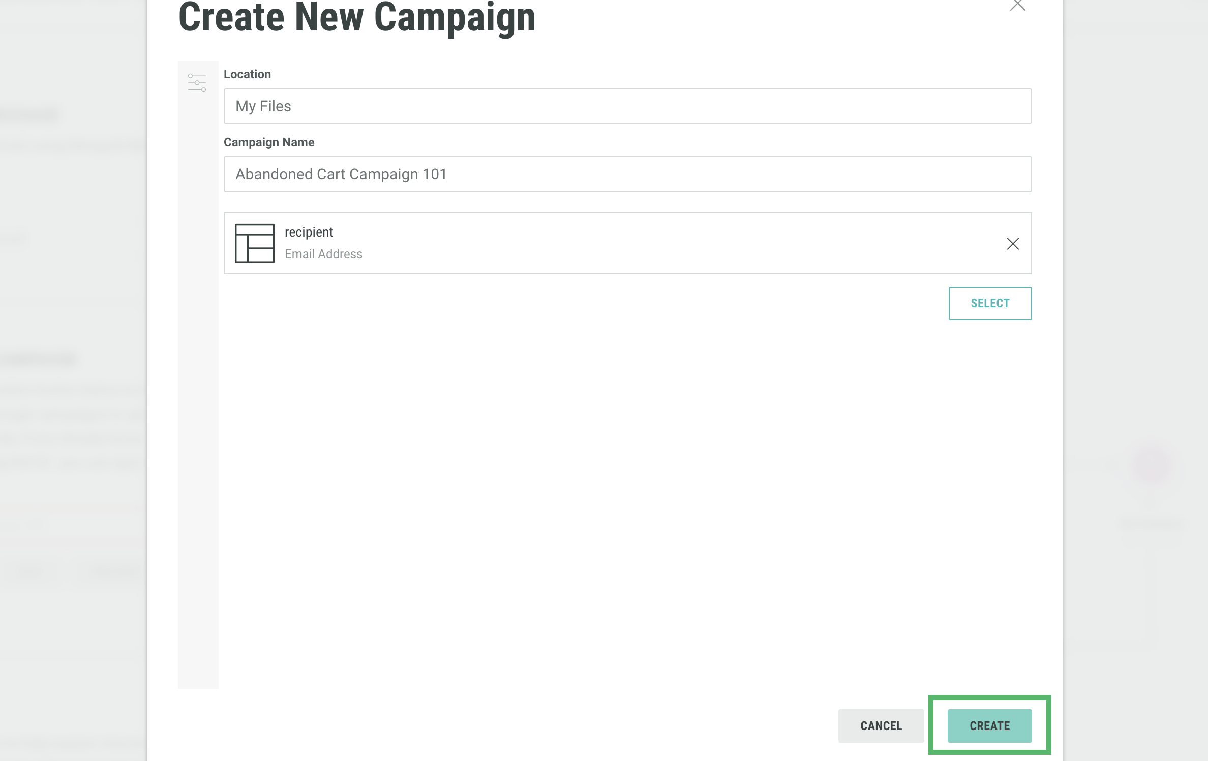
Task: Click the 'Create New Campaign' heading
Action: coord(356,18)
